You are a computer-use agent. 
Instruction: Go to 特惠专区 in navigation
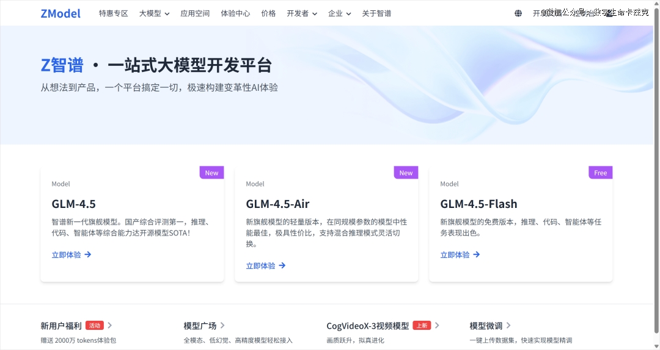(114, 13)
